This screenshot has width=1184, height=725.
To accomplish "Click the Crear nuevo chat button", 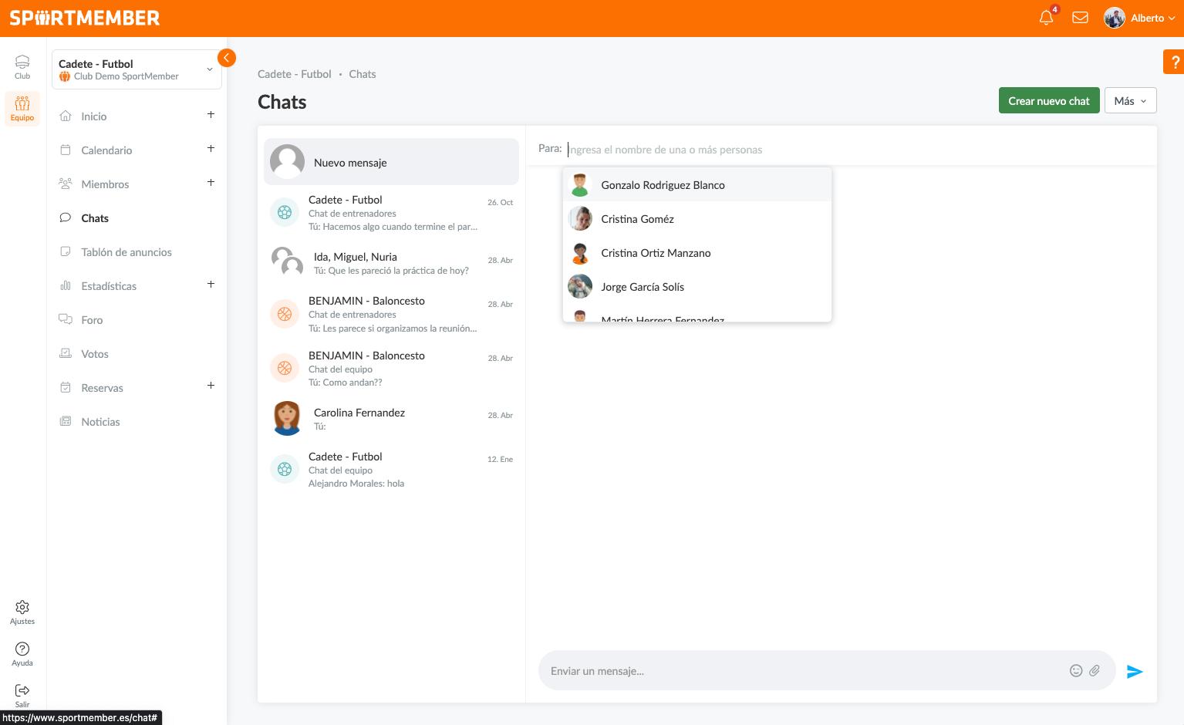I will [1048, 101].
